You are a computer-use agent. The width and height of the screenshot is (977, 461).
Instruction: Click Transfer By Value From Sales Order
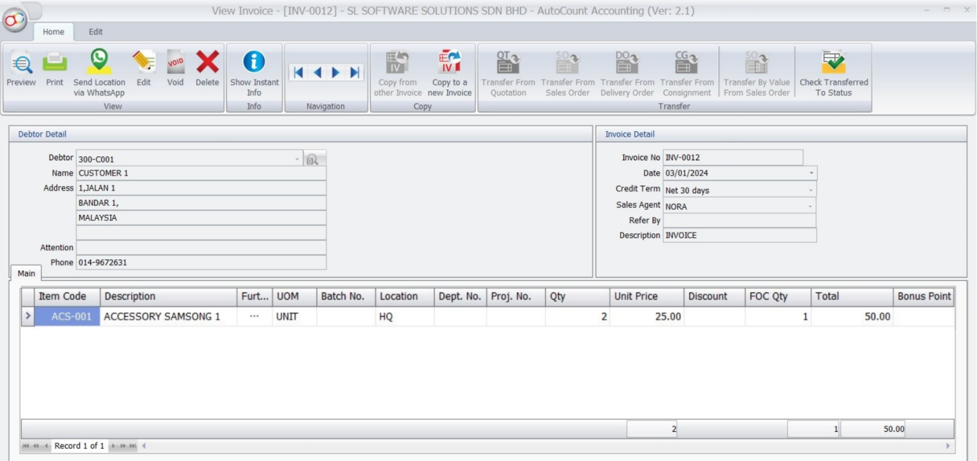click(757, 73)
